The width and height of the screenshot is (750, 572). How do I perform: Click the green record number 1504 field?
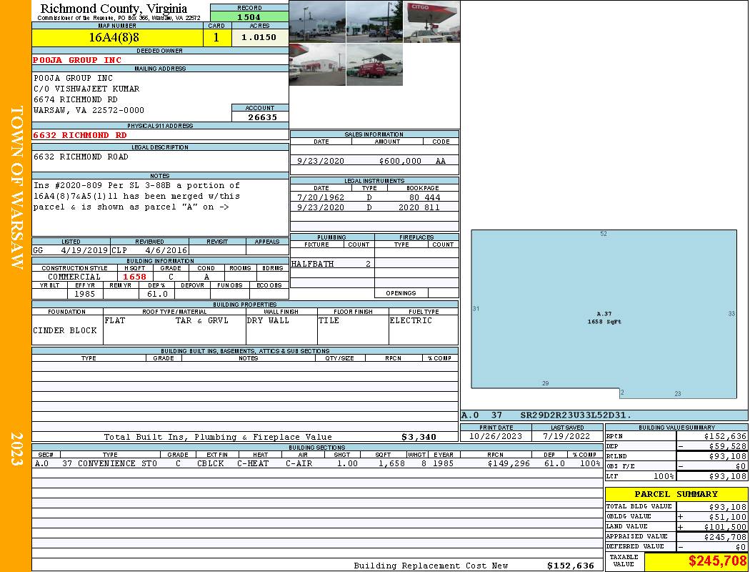249,16
